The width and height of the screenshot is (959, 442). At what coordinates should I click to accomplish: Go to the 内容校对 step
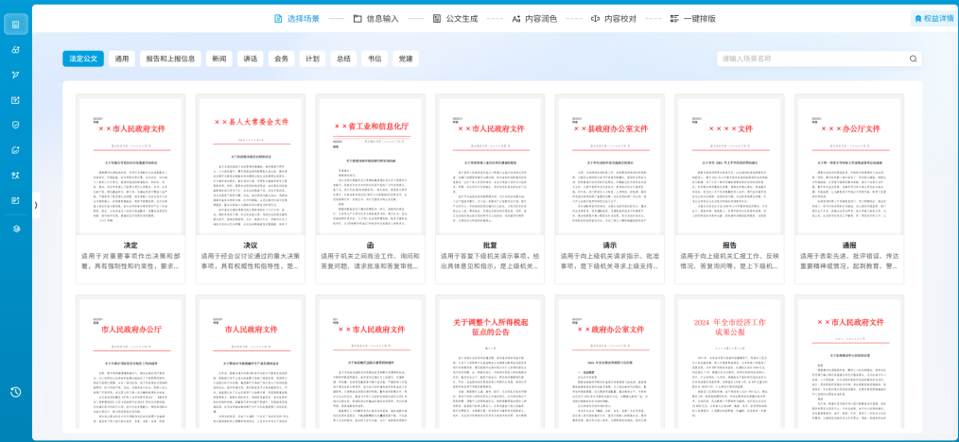(614, 18)
